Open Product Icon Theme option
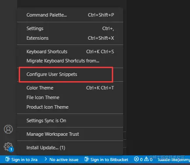The height and width of the screenshot is (165, 190). click(70, 107)
